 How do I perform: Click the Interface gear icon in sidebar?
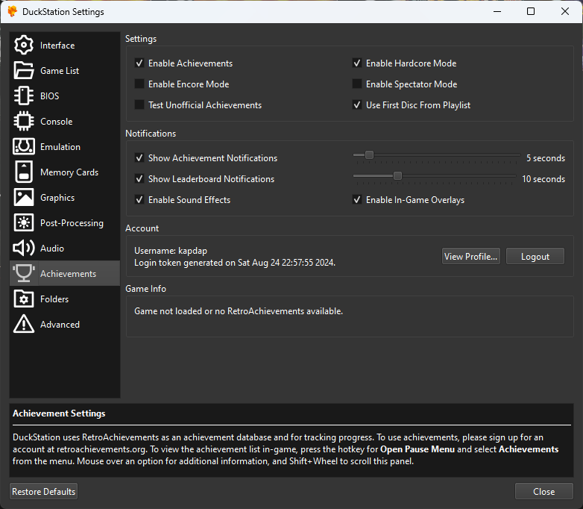24,45
